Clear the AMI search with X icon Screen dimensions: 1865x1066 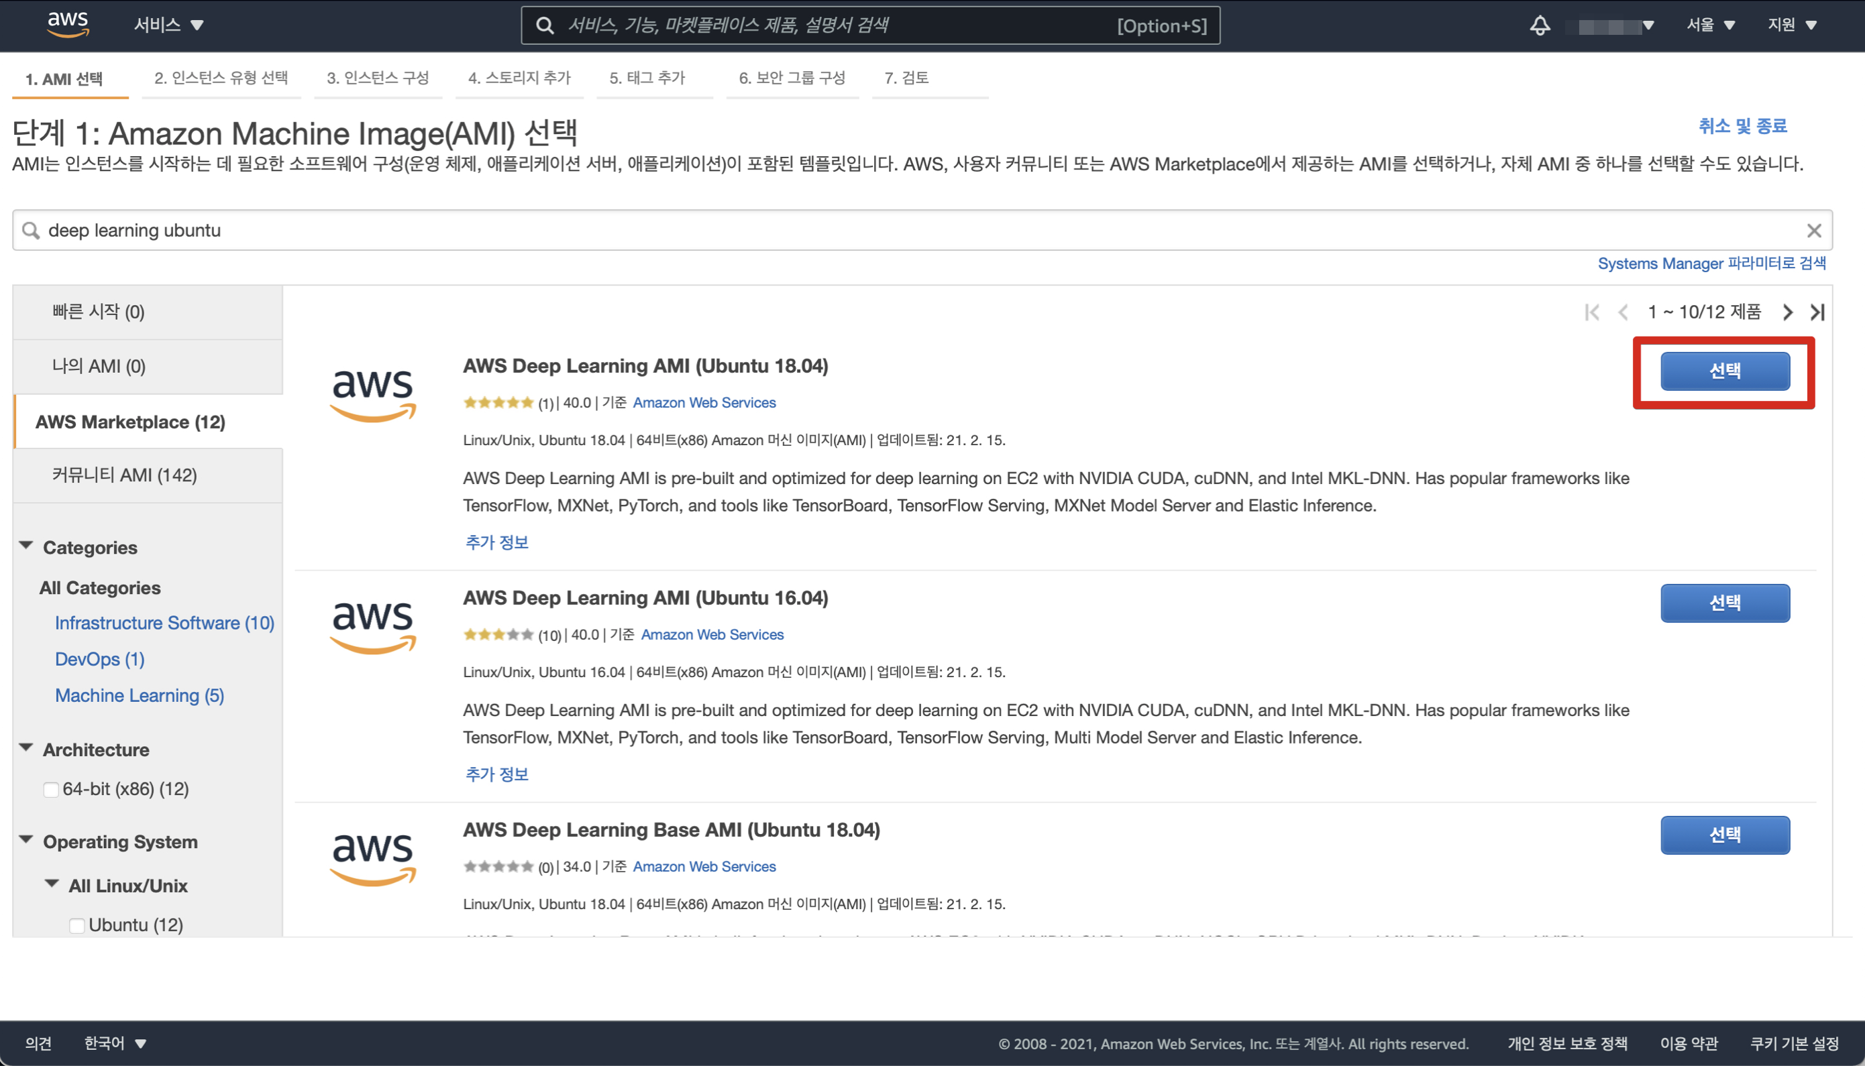pyautogui.click(x=1814, y=231)
